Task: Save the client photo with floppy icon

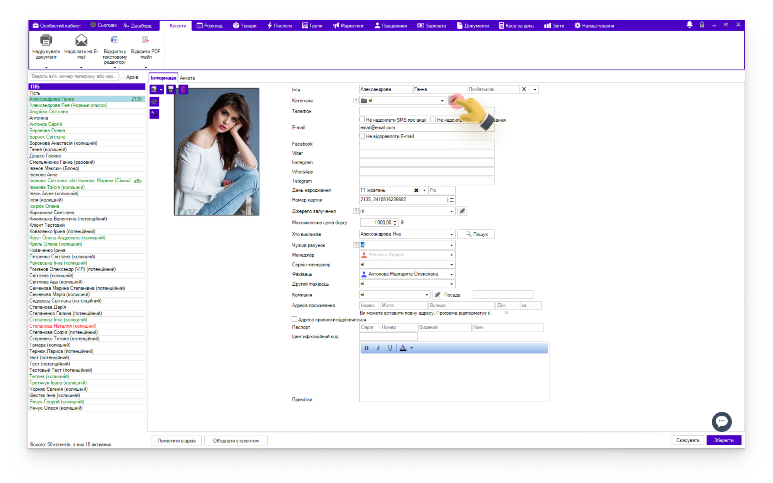Action: point(171,89)
